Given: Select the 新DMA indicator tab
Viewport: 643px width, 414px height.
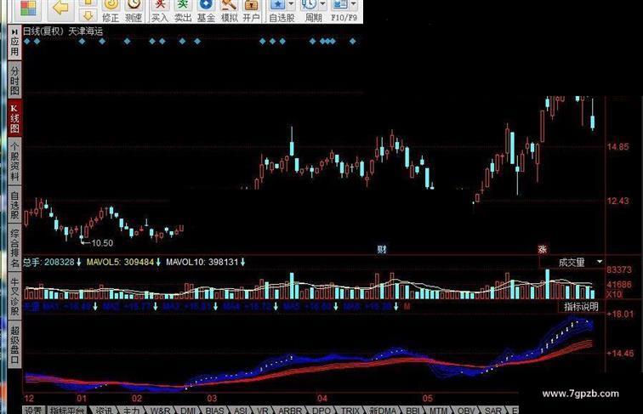Looking at the screenshot, I should (x=383, y=410).
